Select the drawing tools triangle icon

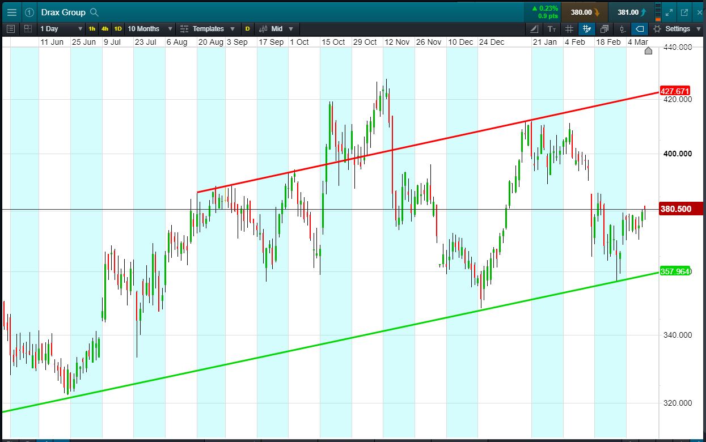point(535,28)
